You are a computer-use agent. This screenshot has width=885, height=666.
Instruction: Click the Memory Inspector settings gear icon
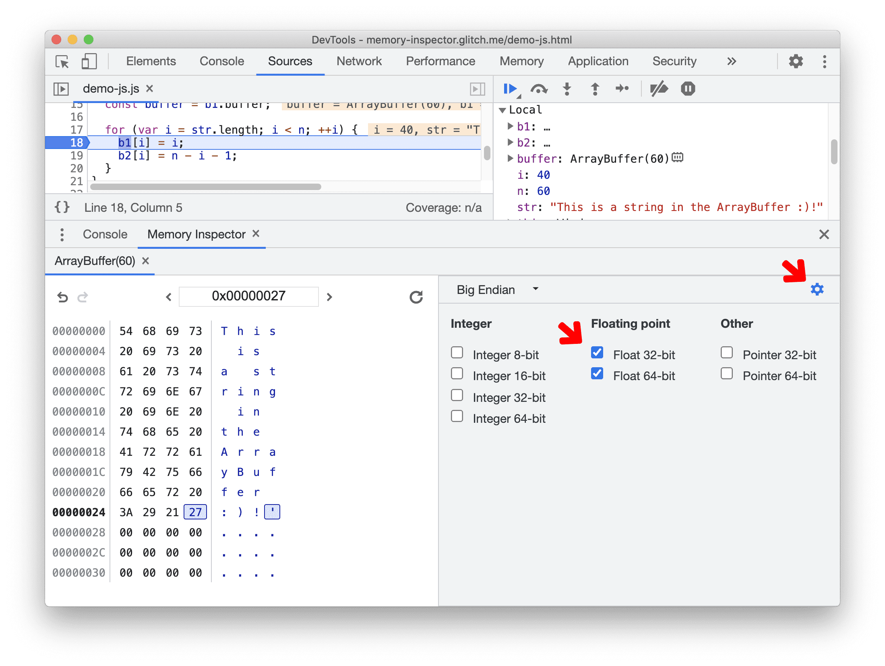tap(817, 288)
